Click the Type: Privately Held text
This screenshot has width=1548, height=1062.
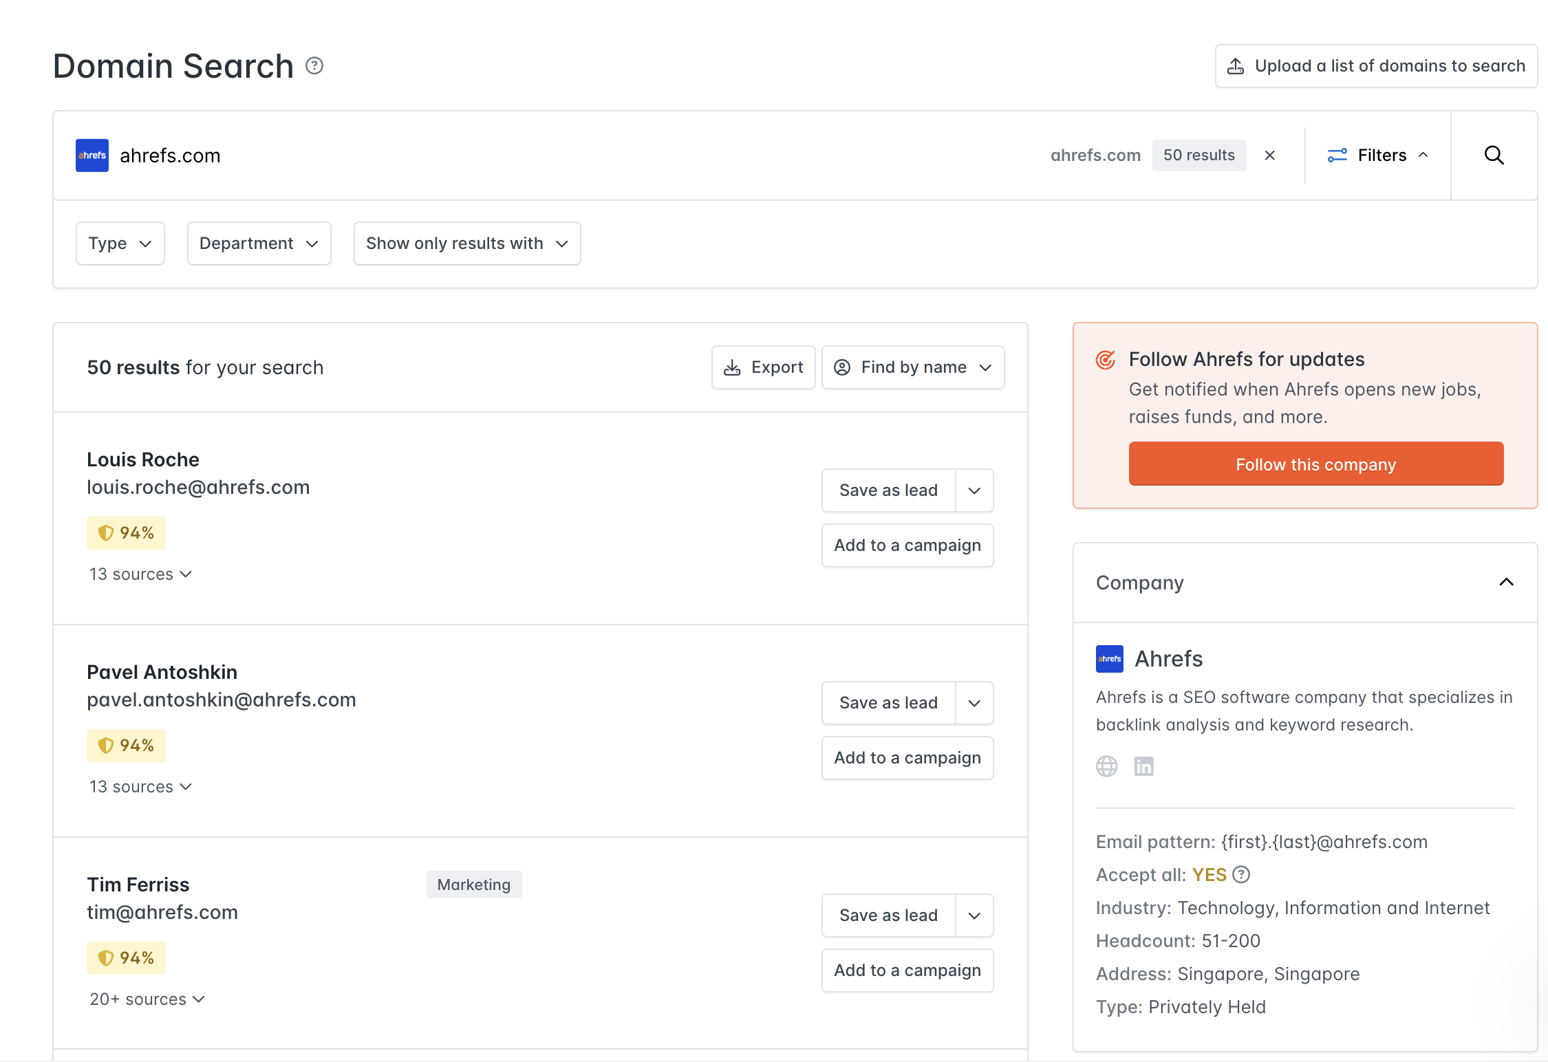click(x=1181, y=1007)
